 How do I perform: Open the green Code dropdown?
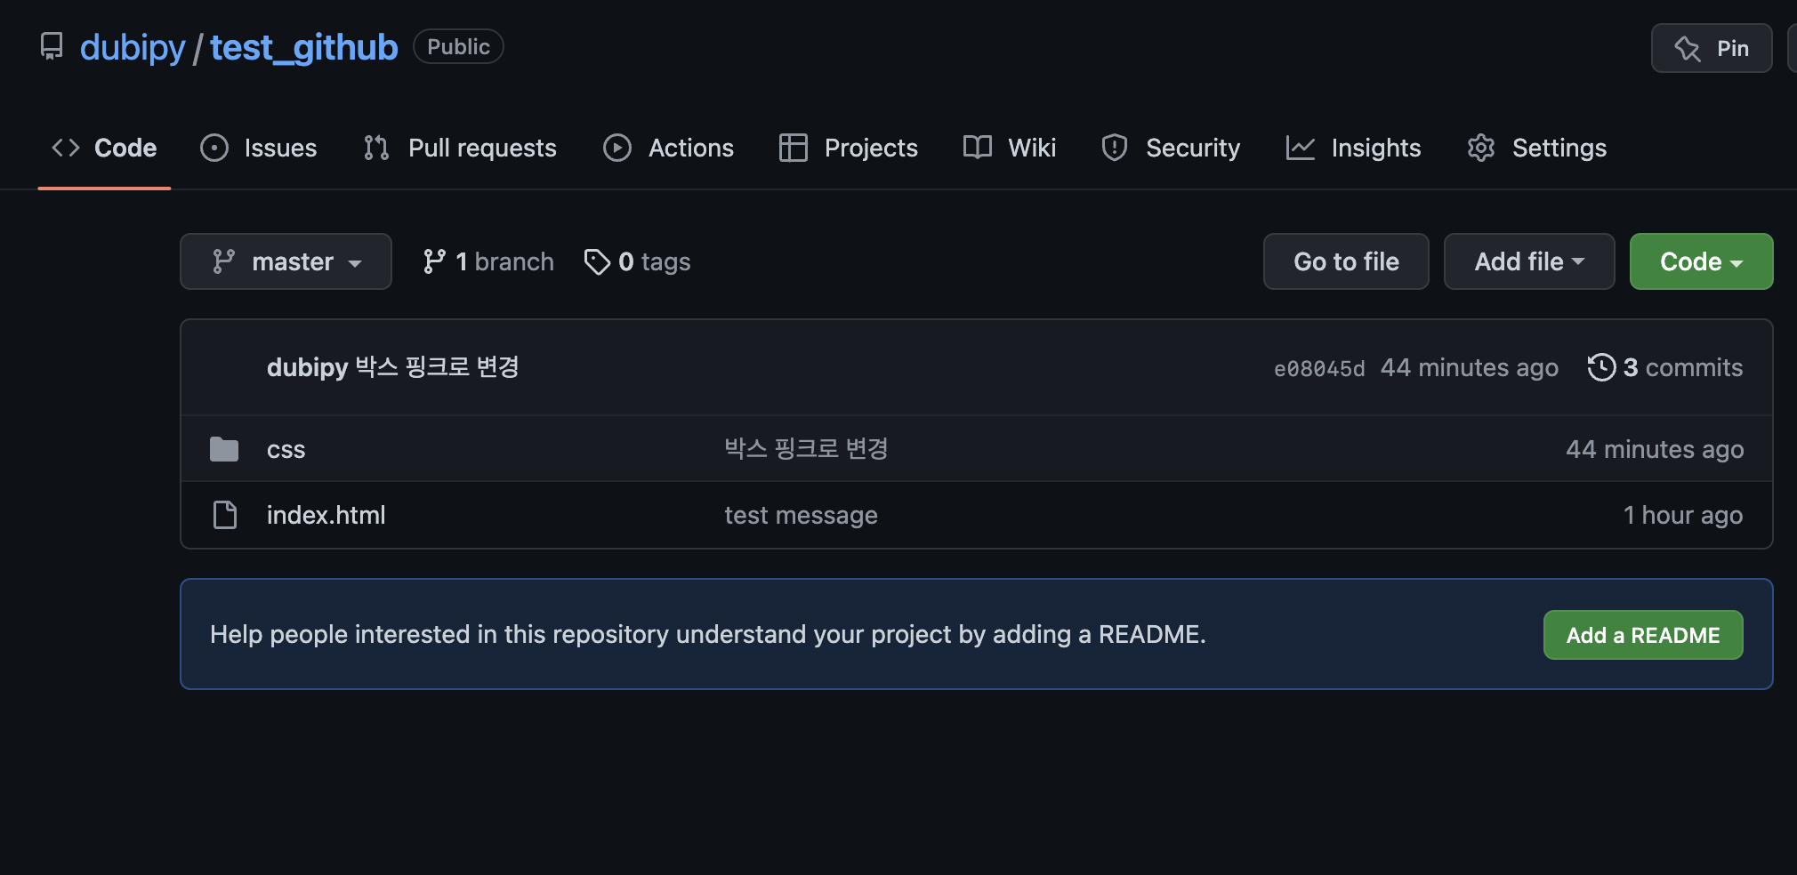[1700, 261]
